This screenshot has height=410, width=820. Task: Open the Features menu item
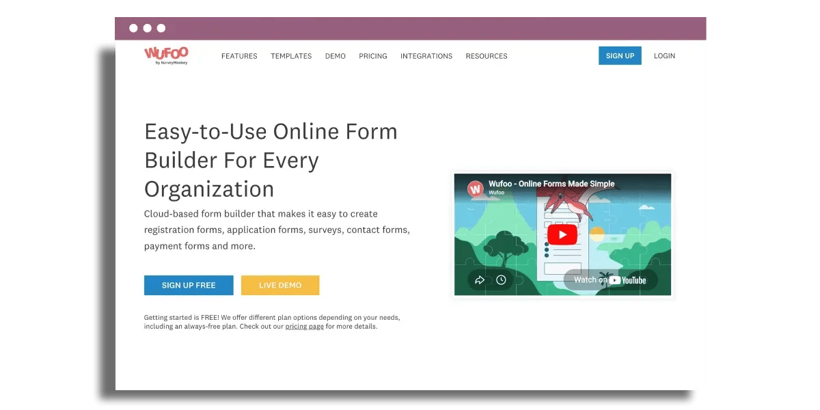239,56
